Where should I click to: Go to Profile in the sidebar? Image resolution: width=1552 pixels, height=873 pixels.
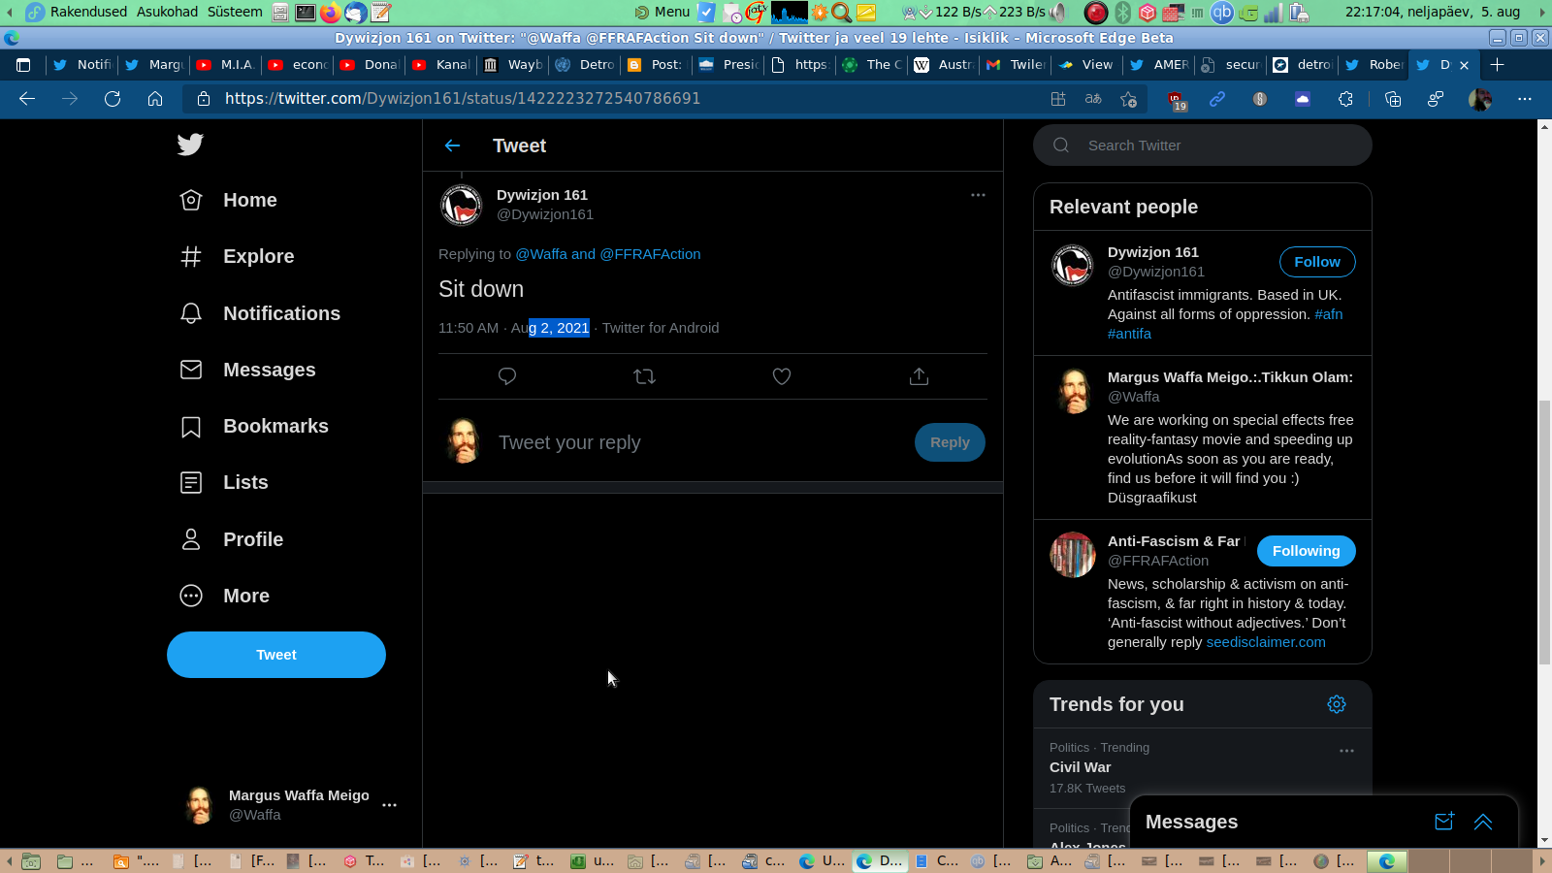pyautogui.click(x=232, y=539)
